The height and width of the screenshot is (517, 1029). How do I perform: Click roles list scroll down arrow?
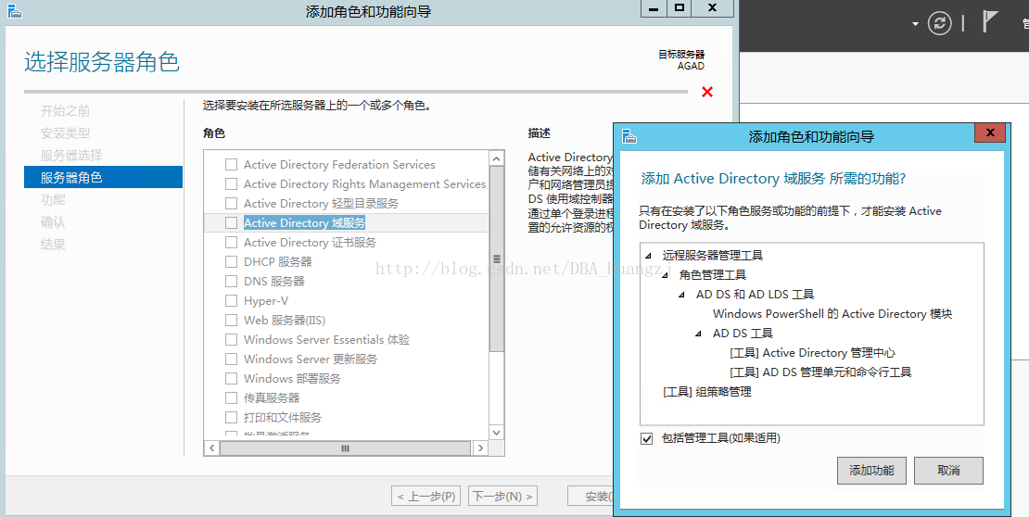[497, 433]
